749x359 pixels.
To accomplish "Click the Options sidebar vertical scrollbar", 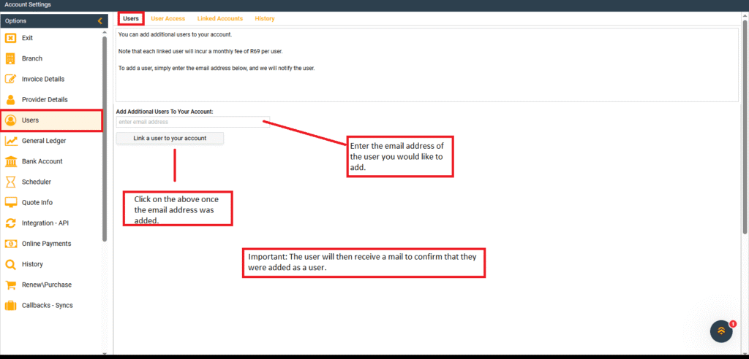I will [x=105, y=138].
